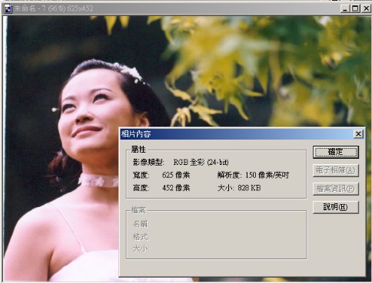Viewport: 372px width, 283px height.
Task: Click the '解析度:' label
Action: pos(230,175)
